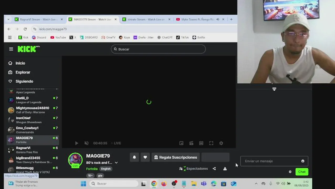
Task: Click the notification bell for MAGGIE79
Action: [x=134, y=157]
